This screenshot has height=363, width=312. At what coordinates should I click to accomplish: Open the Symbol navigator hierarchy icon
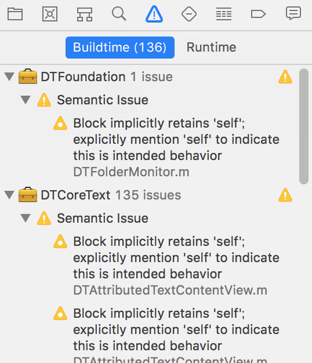click(x=85, y=14)
